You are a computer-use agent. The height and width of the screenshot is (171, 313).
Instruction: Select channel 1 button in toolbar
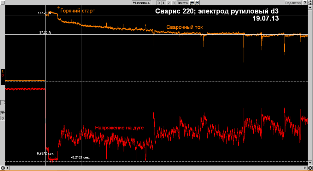coord(163,3)
